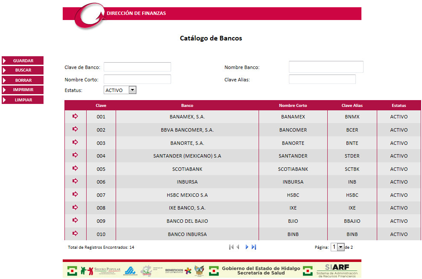Click the Seguro Popular logo in the footer

tap(101, 270)
